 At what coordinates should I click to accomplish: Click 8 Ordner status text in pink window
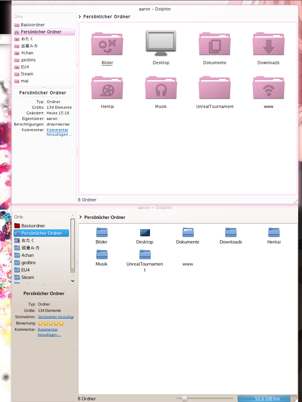pos(87,200)
